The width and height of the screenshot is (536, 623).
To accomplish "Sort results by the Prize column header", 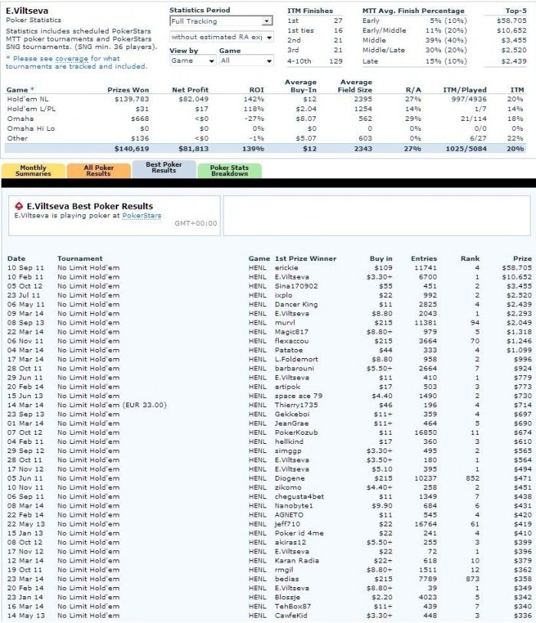I will click(x=522, y=259).
